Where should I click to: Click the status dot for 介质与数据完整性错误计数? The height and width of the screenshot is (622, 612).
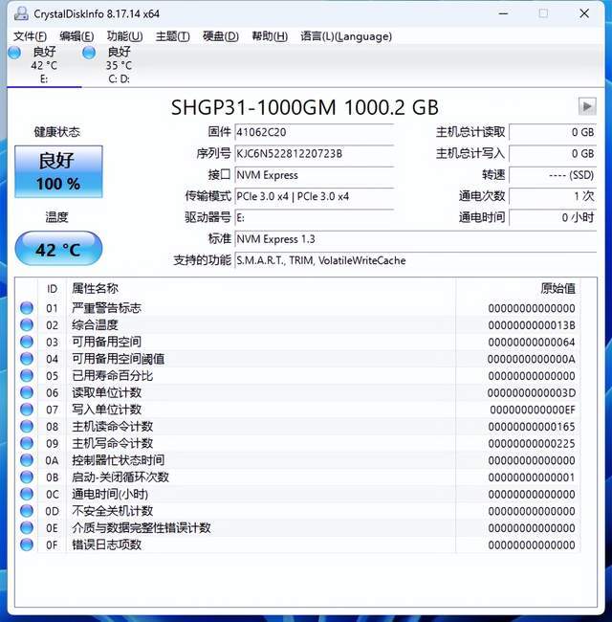coord(27,527)
